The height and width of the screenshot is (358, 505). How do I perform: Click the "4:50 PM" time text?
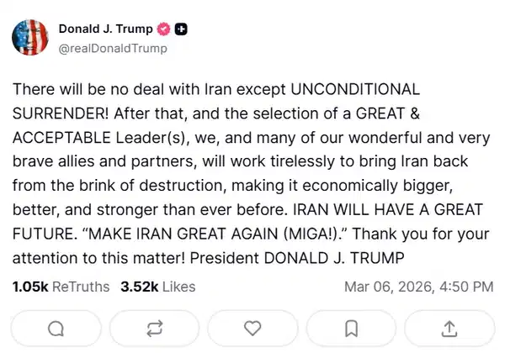(x=466, y=287)
